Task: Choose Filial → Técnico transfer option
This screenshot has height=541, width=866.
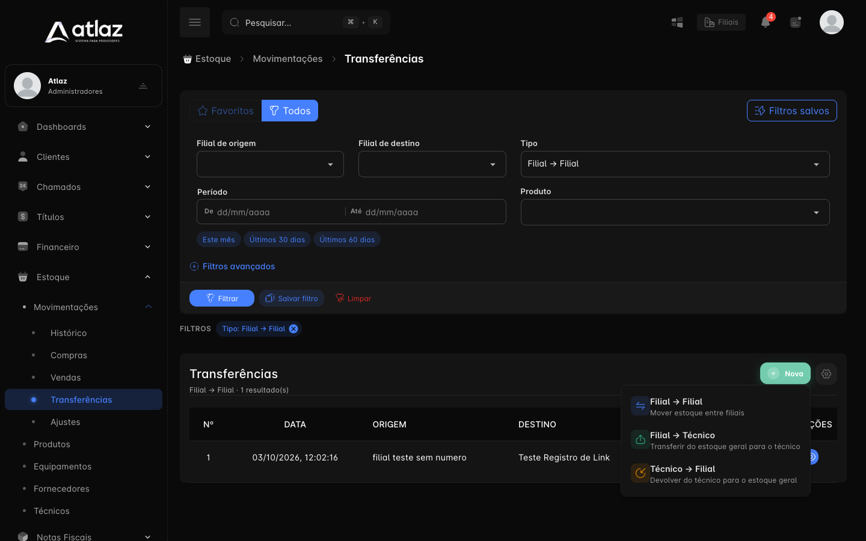Action: point(716,441)
